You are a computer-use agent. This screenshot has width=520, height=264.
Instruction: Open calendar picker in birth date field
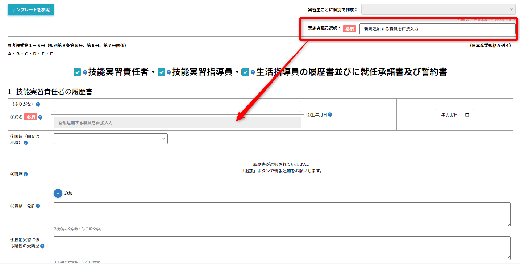[467, 115]
